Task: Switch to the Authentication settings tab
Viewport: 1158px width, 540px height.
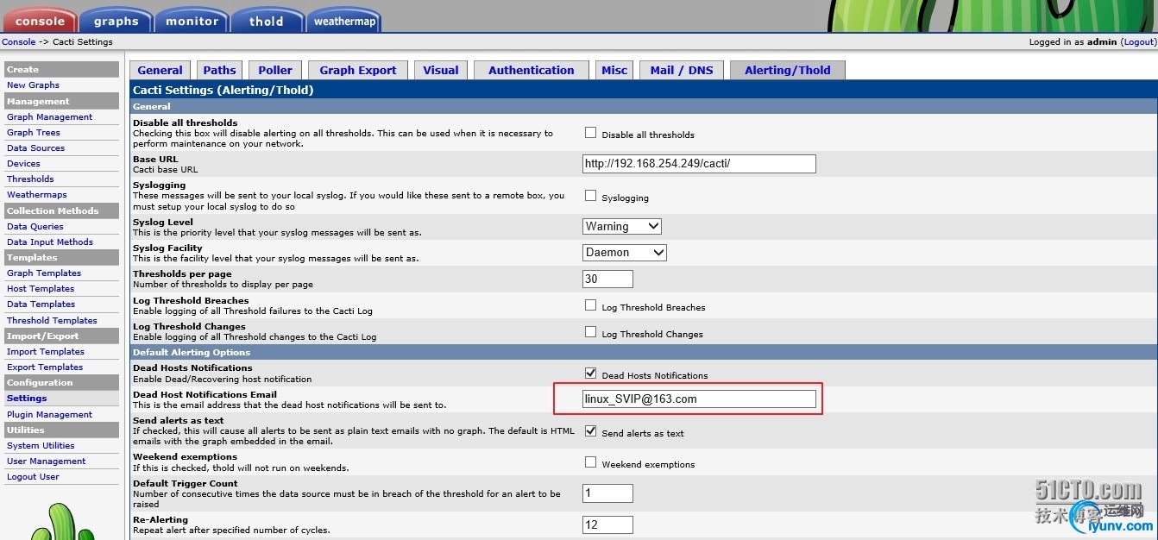Action: point(532,71)
